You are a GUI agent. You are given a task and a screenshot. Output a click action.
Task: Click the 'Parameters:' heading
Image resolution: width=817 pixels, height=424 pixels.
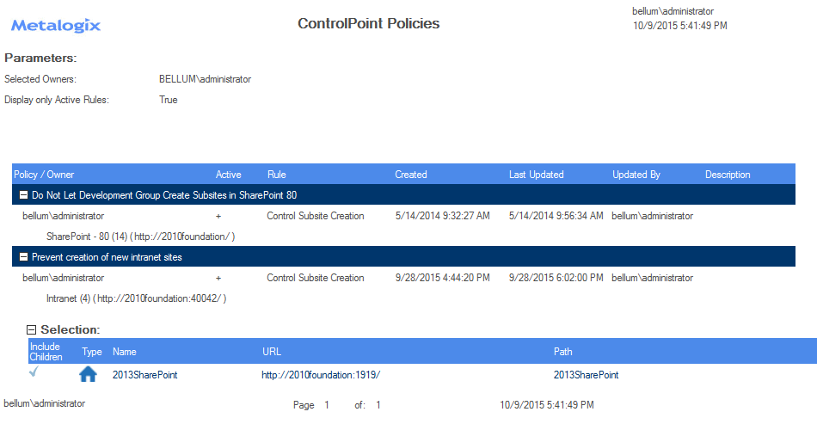[x=40, y=58]
